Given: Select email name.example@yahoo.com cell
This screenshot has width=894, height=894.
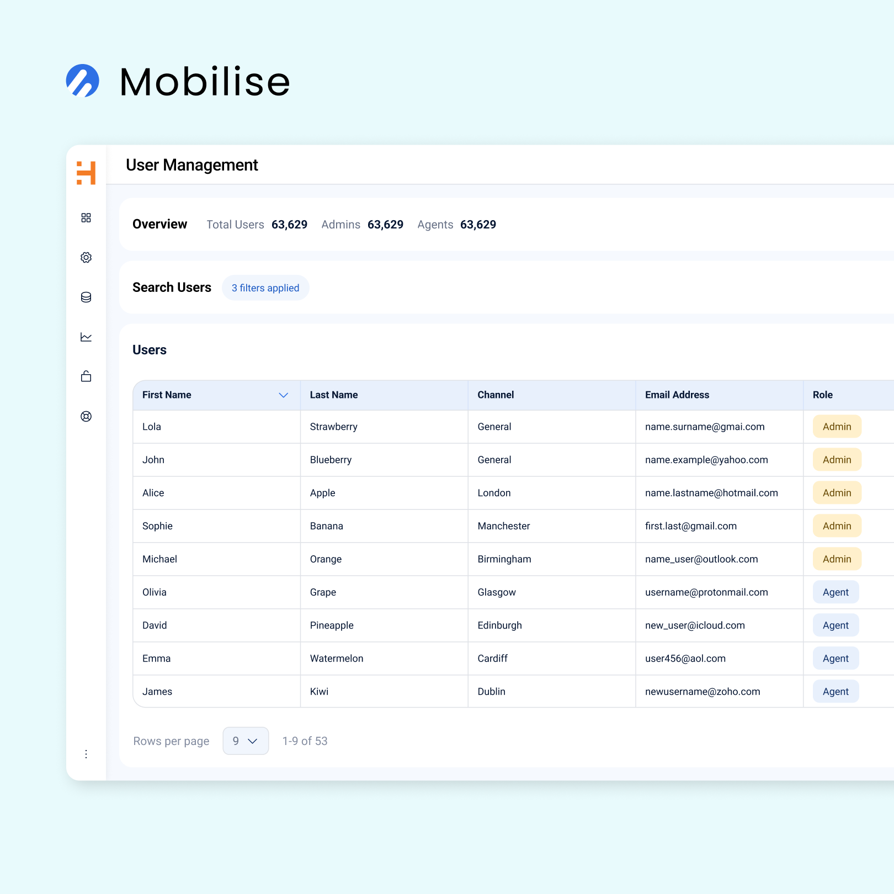Looking at the screenshot, I should click(706, 460).
